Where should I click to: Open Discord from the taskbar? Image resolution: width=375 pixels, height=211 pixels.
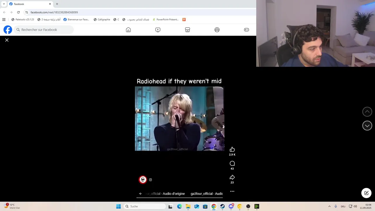231,206
